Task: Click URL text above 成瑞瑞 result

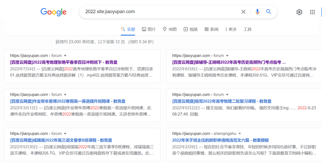Action: (36, 134)
